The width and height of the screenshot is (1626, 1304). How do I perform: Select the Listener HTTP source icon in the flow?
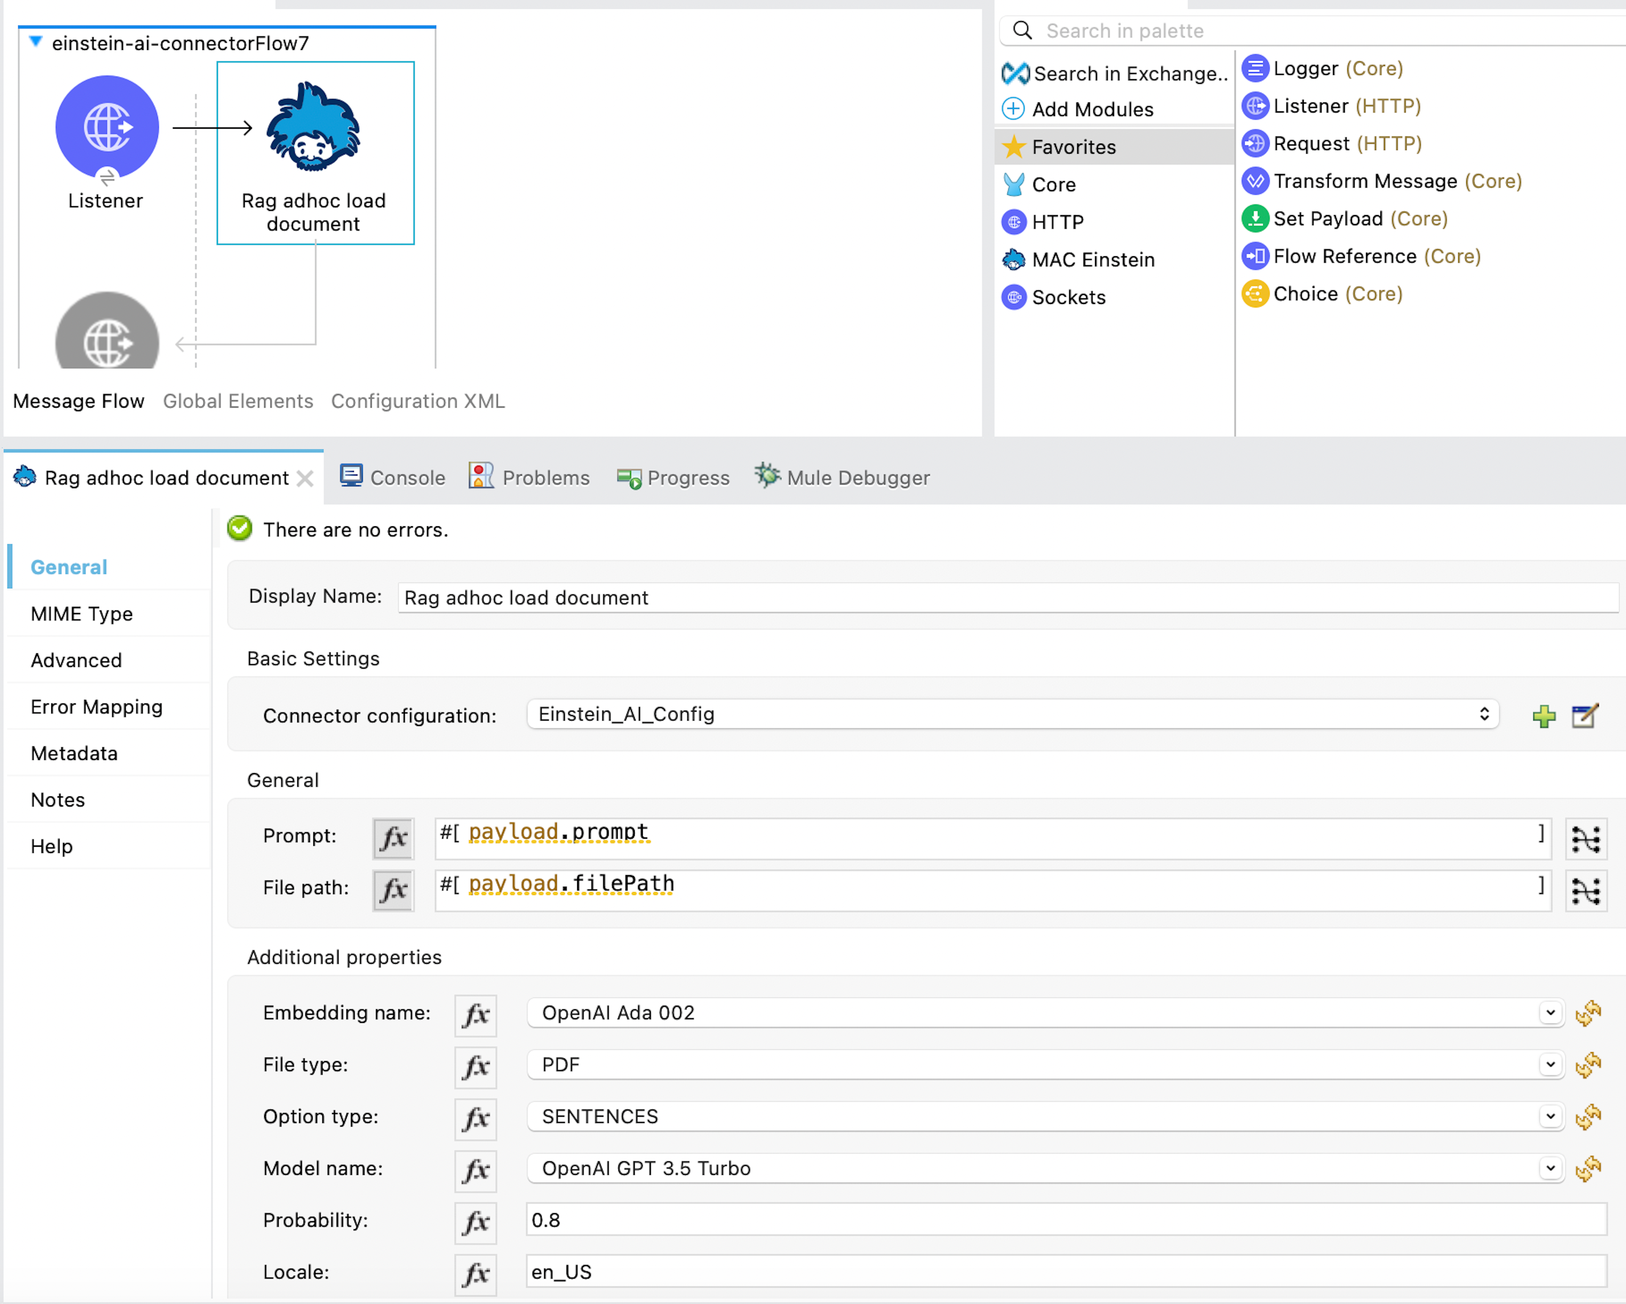107,127
